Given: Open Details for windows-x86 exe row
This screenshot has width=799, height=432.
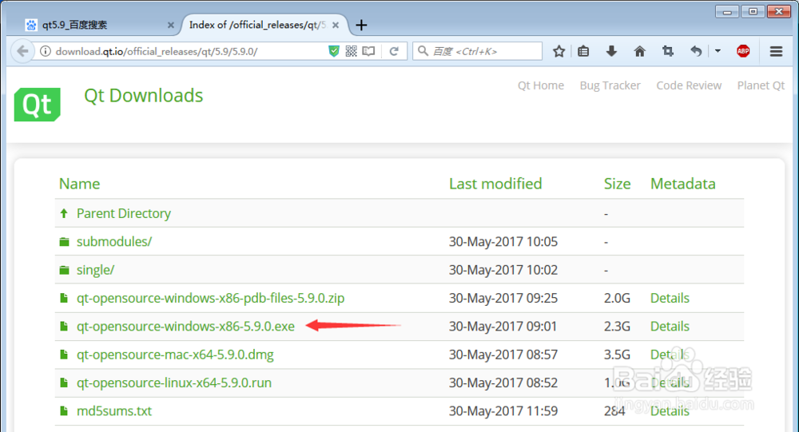Looking at the screenshot, I should coord(670,326).
